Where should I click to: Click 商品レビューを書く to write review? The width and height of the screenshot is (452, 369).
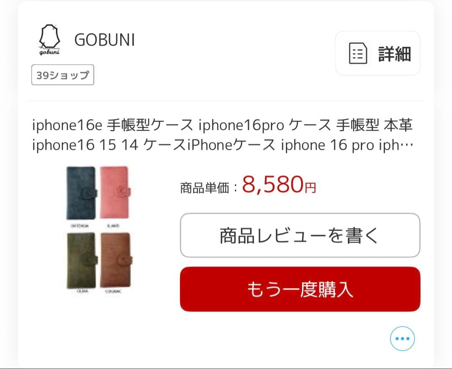tap(300, 235)
